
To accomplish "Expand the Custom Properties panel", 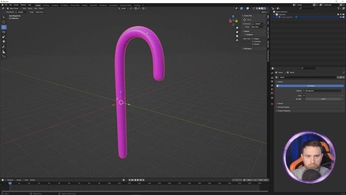I will point(284,110).
